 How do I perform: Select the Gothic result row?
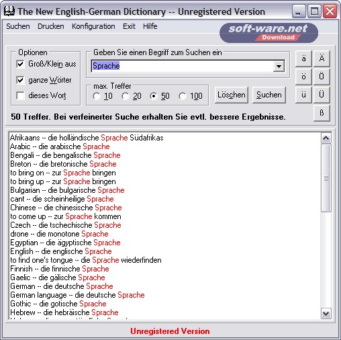tap(58, 304)
